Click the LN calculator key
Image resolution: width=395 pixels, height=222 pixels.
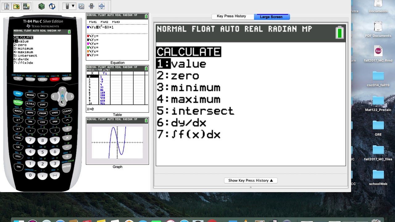(x=18, y=147)
